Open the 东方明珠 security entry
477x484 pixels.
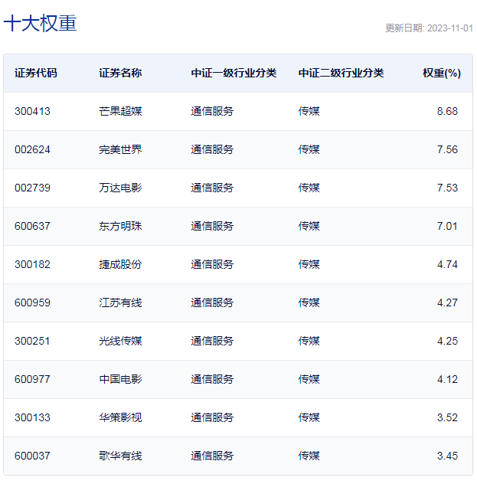coord(120,226)
